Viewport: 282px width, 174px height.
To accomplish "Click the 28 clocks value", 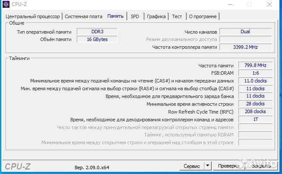I will [x=255, y=104].
